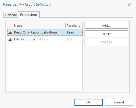
Task: Click the Properties dialog title bar text
Action: click(x=27, y=5)
